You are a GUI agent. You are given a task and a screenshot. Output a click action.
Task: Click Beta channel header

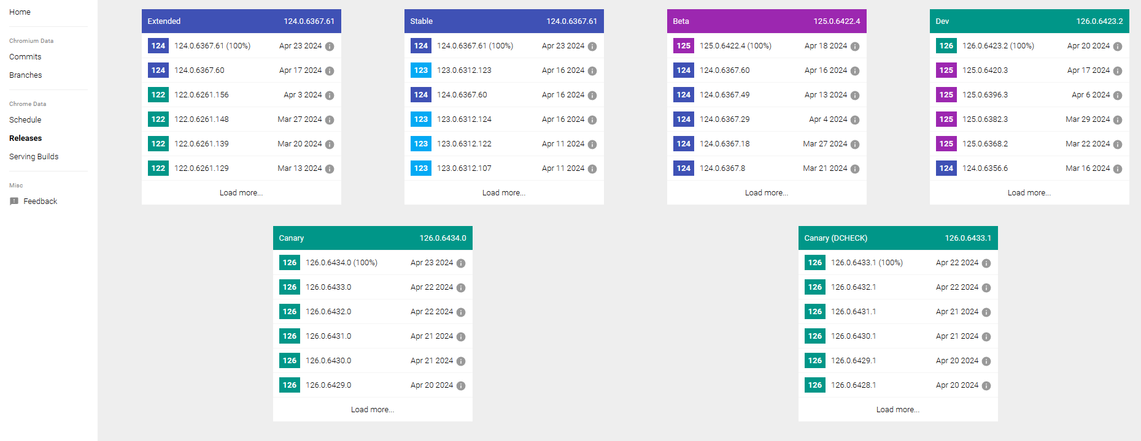[x=767, y=21]
